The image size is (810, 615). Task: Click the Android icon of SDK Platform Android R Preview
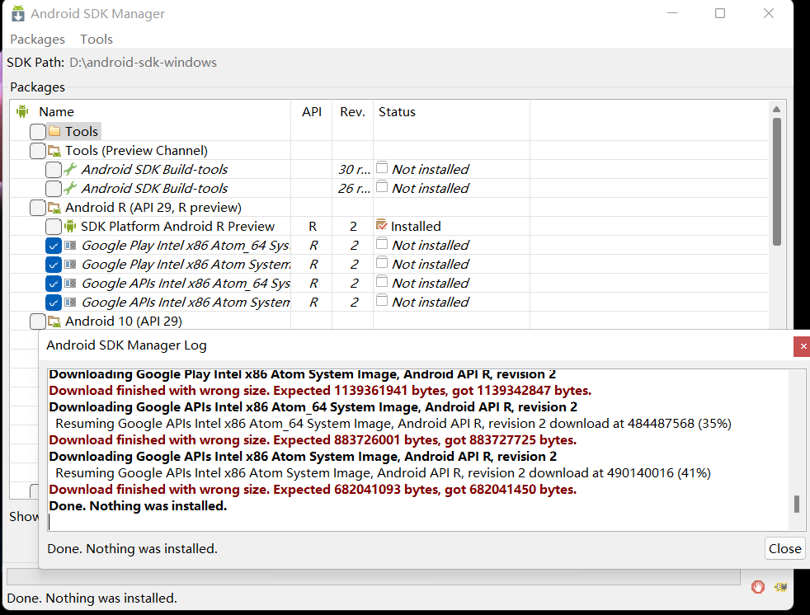coord(70,226)
